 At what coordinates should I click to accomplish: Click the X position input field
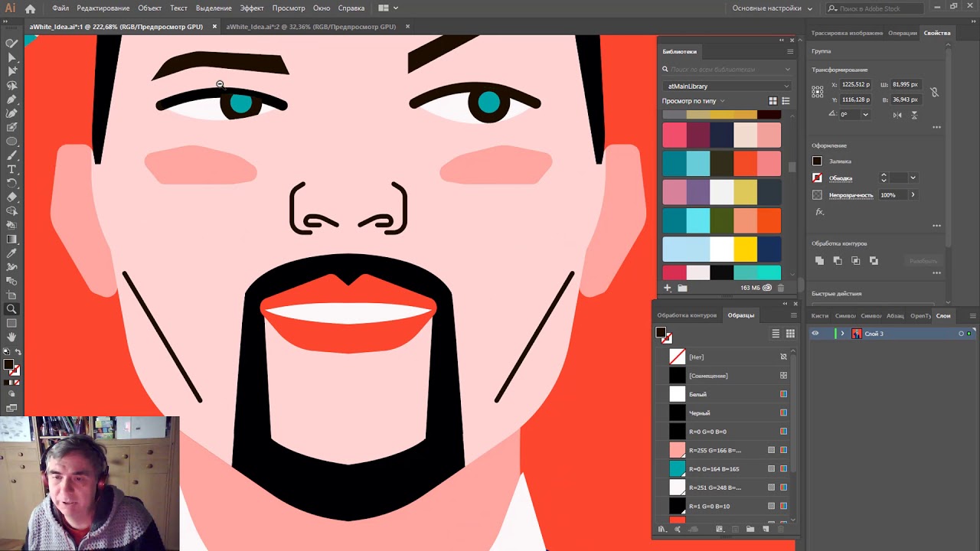pos(856,84)
